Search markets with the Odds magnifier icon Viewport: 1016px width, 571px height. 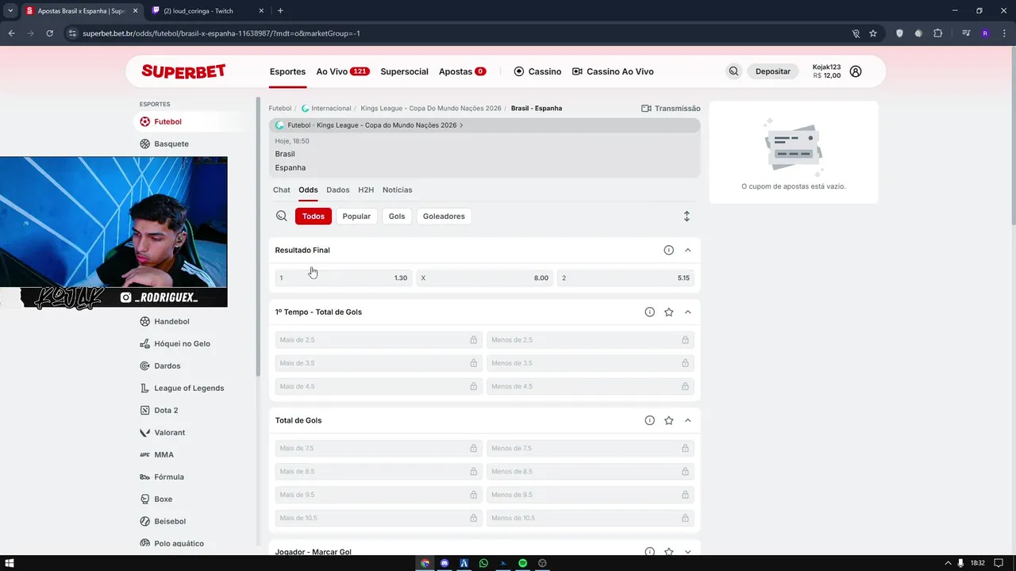pos(282,216)
